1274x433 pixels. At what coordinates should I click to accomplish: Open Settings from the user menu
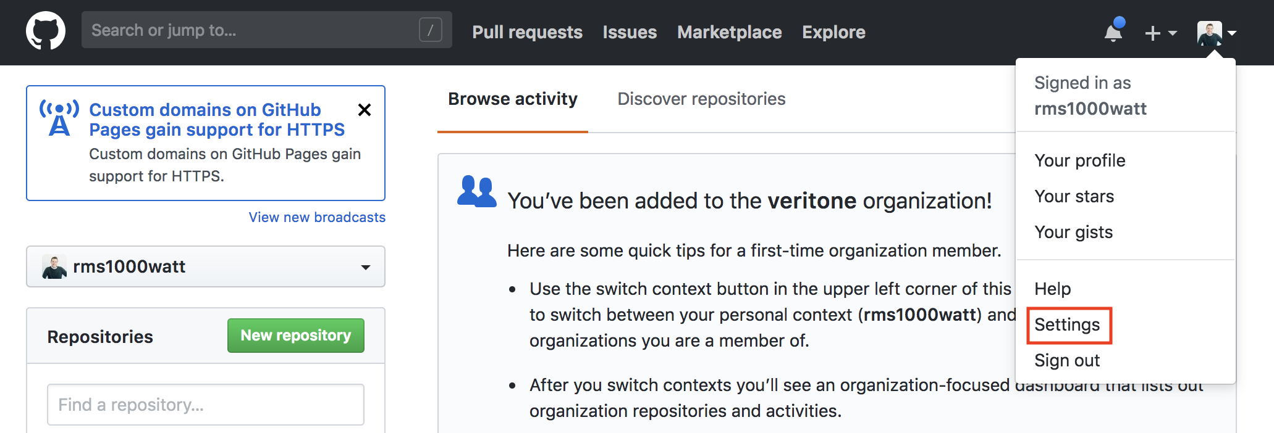(1068, 324)
